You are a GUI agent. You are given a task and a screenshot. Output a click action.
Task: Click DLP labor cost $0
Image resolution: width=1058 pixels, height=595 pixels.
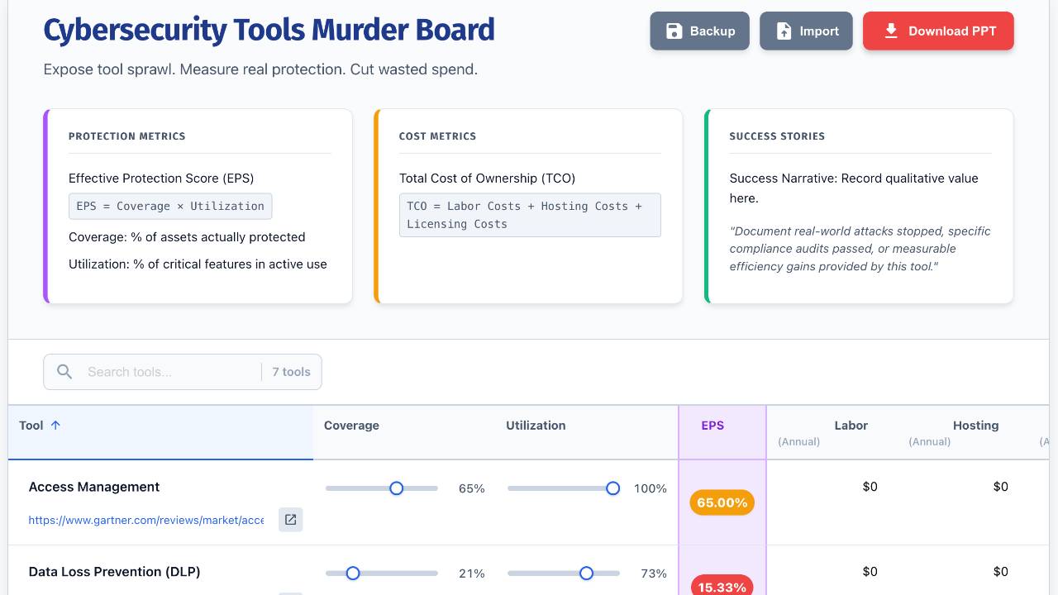(870, 572)
